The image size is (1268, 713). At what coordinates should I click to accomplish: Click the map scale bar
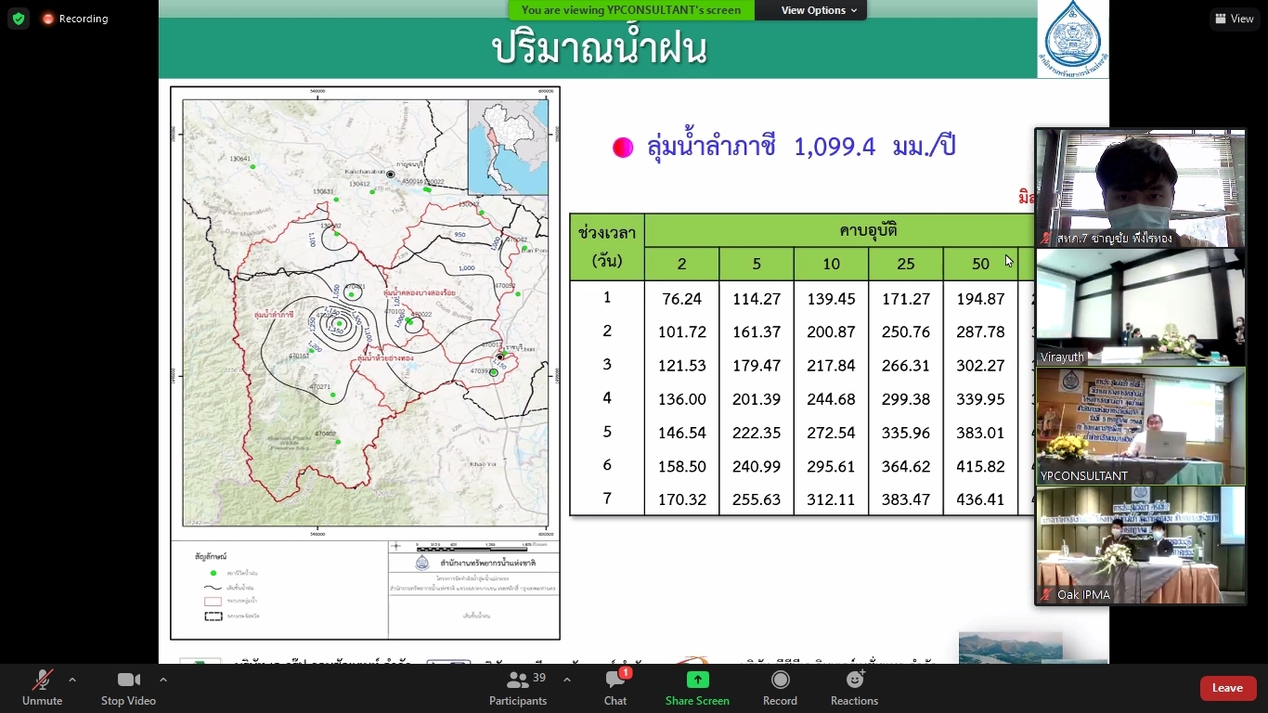click(x=473, y=549)
